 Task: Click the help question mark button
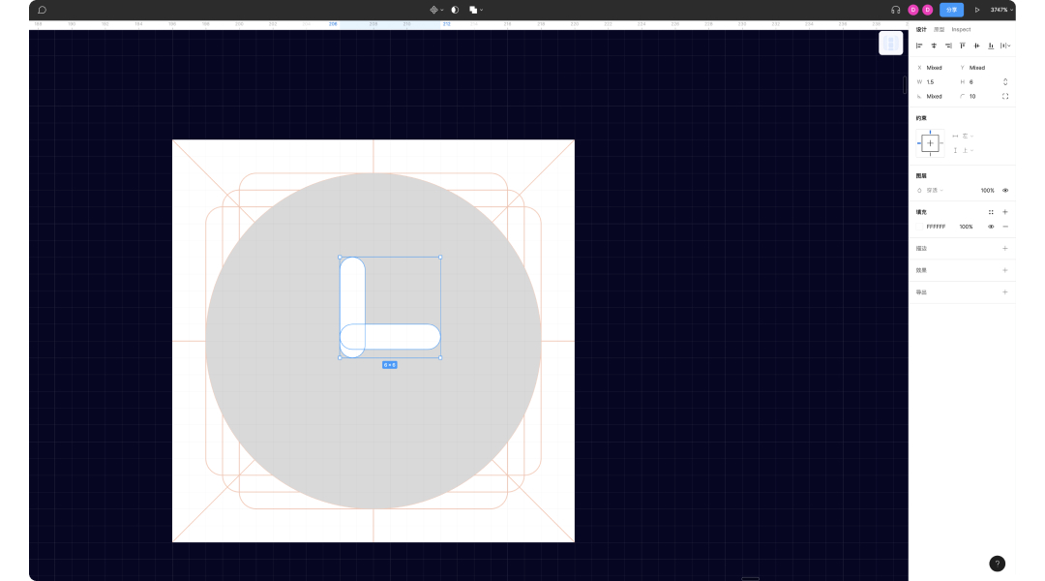(x=997, y=564)
